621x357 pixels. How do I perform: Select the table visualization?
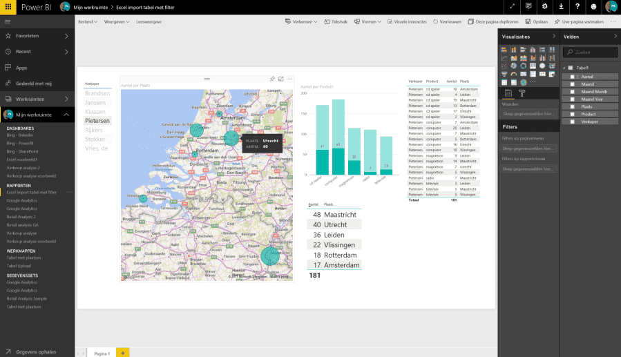click(504, 82)
